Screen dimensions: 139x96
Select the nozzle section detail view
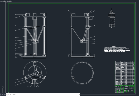(112, 18)
